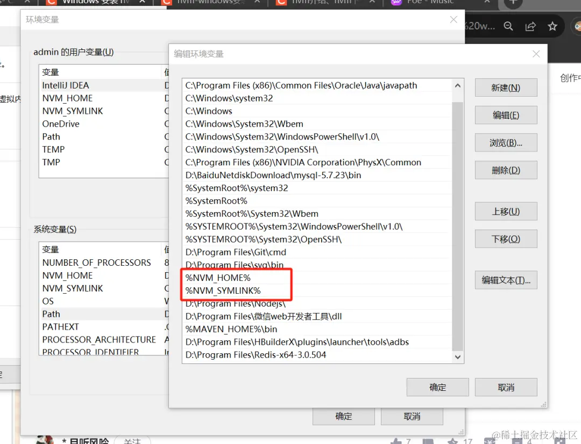The image size is (581, 444).
Task: Select NVM_SYMLINK in user variables
Action: click(104, 111)
